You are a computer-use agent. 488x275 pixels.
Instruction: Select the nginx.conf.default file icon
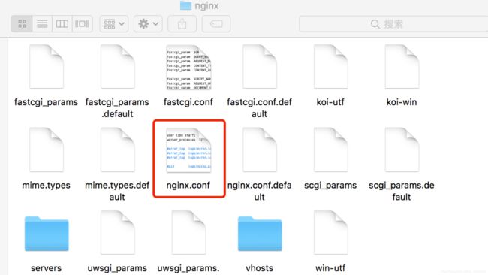(260, 150)
